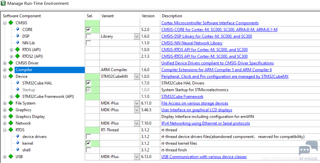Click the green CMSIS Driver icon
Image resolution: width=320 pixels, height=163 pixels.
(11, 63)
